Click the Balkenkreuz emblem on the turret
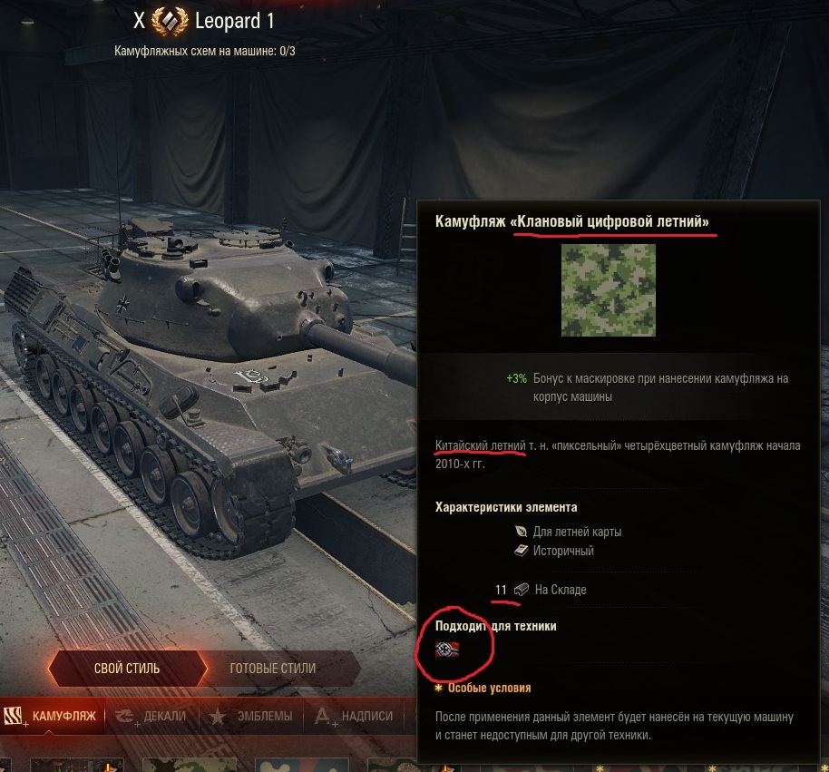Screen dimensions: 829x772 (x=123, y=304)
